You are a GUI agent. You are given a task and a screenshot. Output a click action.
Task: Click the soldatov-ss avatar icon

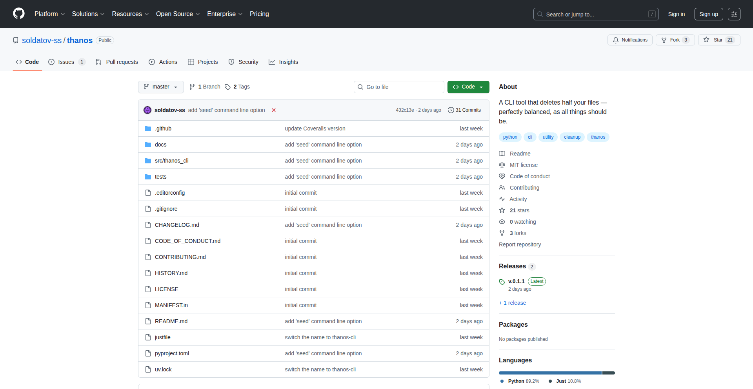click(147, 110)
